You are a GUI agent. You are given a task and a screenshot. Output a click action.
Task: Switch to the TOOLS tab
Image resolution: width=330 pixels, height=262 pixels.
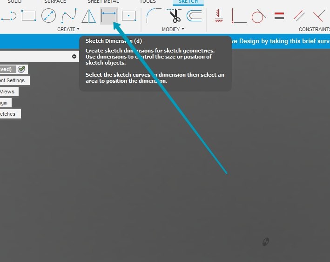tap(148, 1)
